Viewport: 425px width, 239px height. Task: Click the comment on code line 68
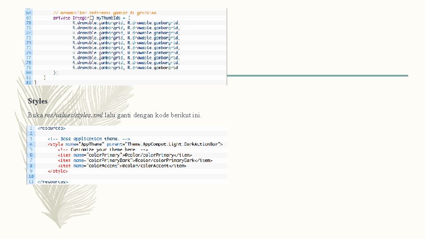104,13
